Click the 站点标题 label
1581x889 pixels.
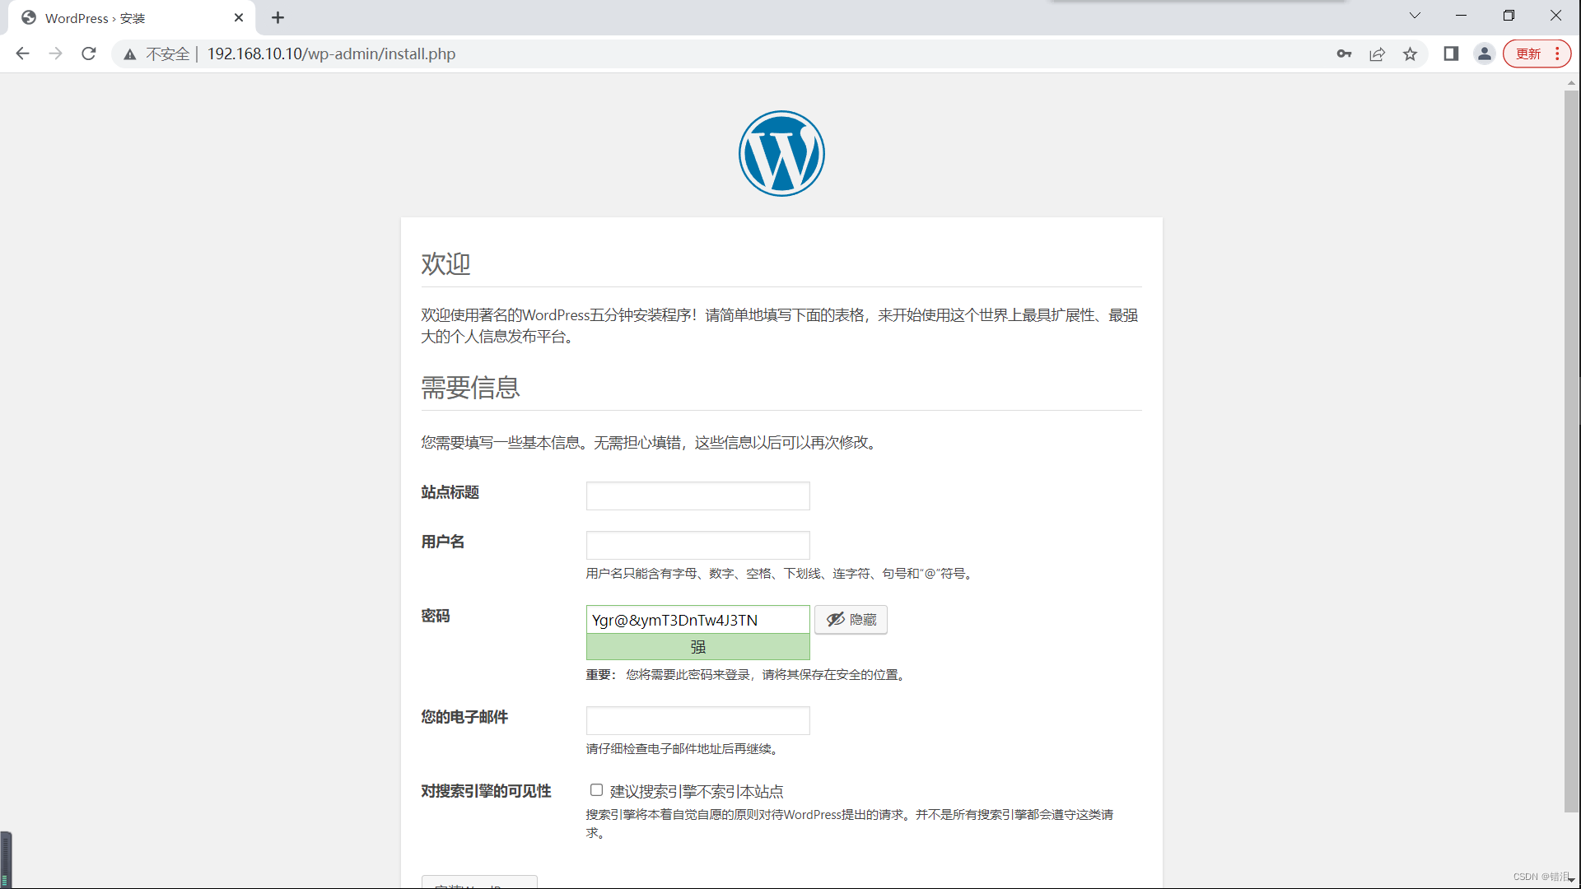[x=450, y=492]
